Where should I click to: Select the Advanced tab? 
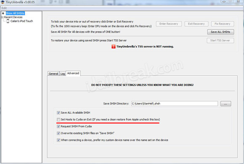[73, 73]
